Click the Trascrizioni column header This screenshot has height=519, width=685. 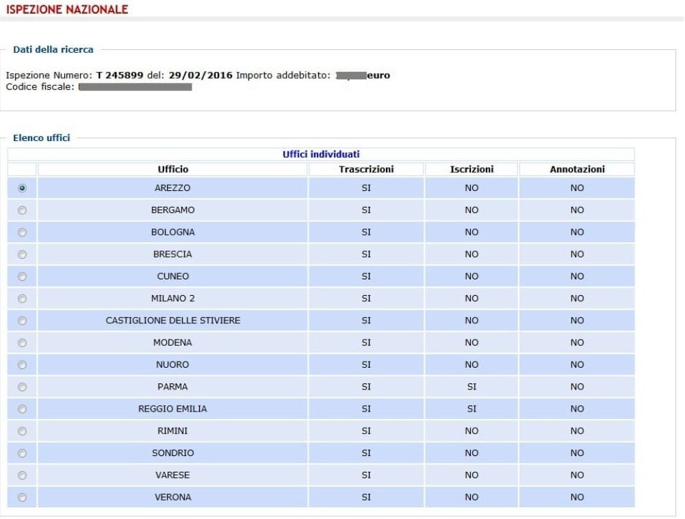[x=366, y=169]
